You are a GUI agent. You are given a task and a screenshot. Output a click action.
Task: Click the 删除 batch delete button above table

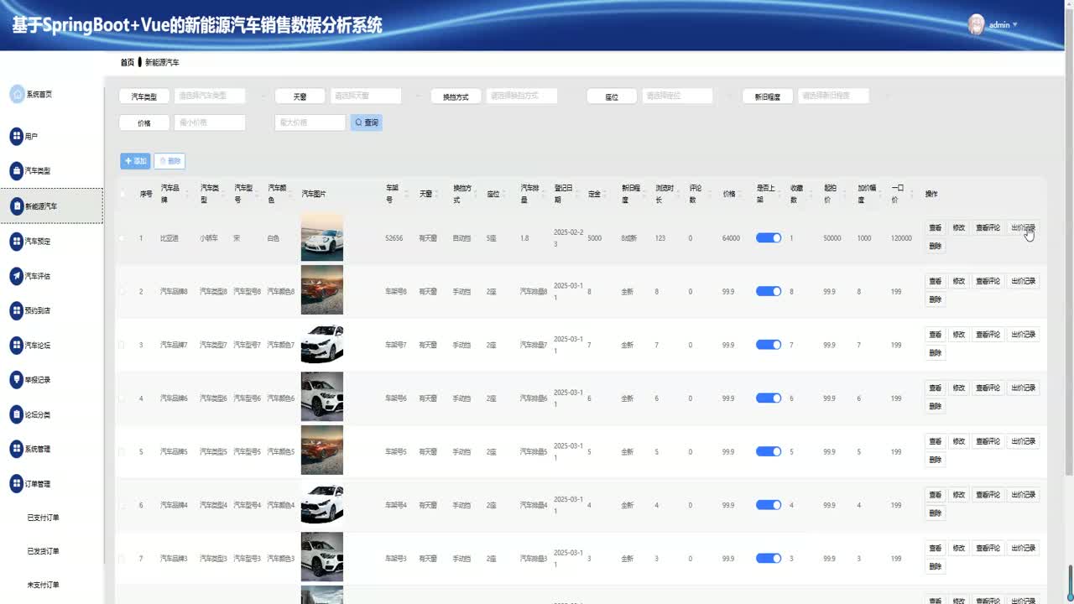169,161
